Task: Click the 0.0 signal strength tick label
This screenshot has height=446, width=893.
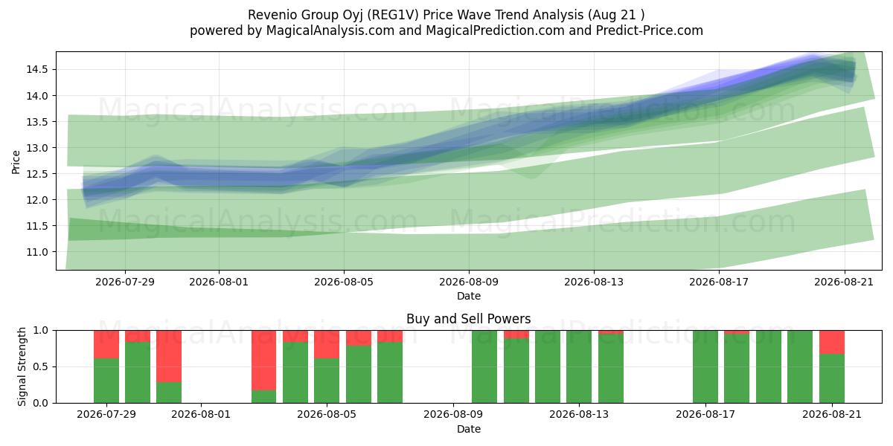Action: (x=42, y=403)
